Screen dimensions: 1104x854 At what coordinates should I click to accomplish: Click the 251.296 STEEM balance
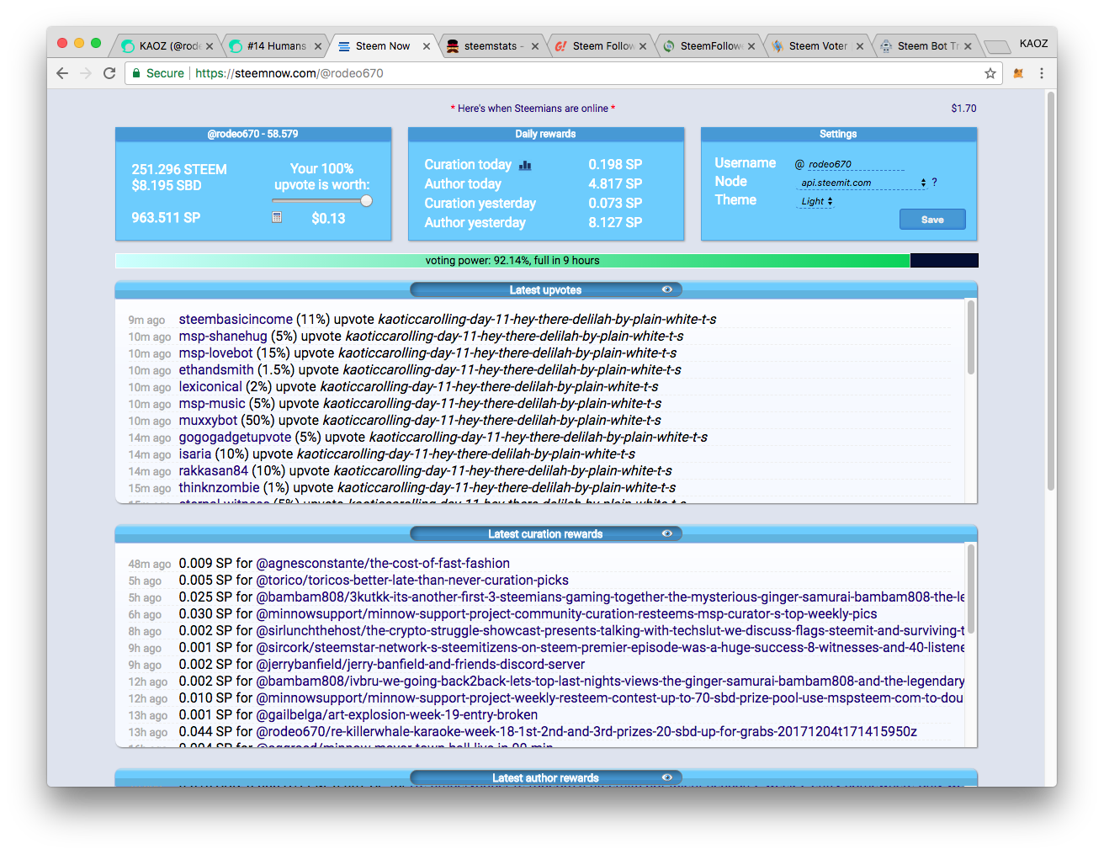tap(179, 169)
